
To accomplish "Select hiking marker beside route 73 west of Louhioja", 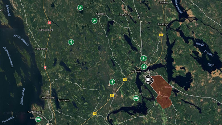I will [x=112, y=82].
